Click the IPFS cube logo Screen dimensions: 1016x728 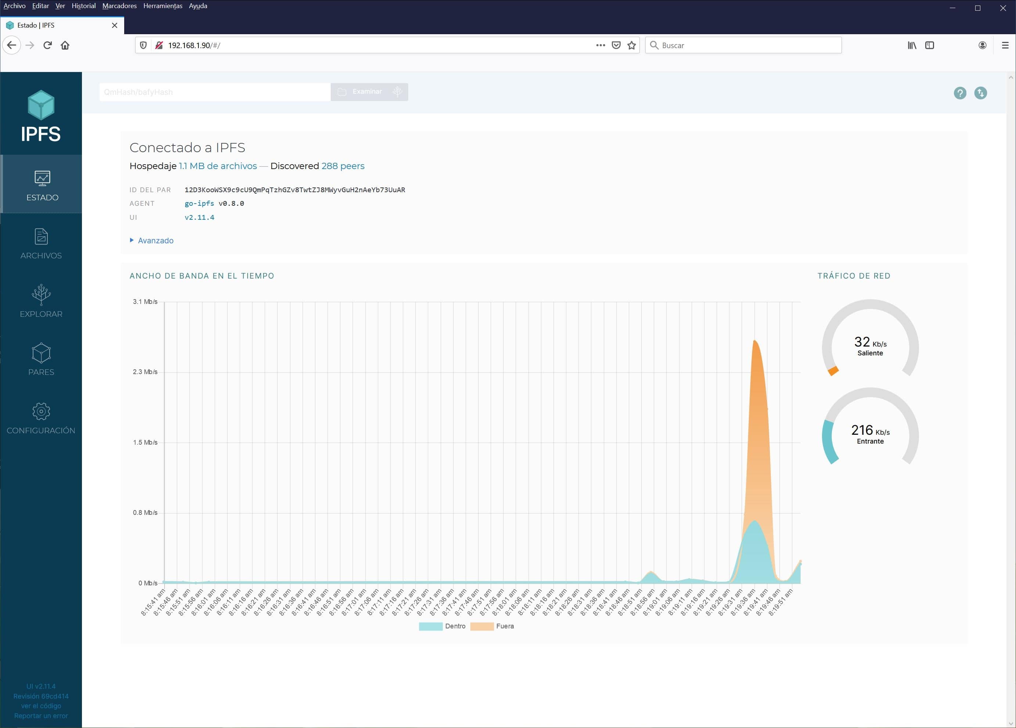tap(41, 105)
